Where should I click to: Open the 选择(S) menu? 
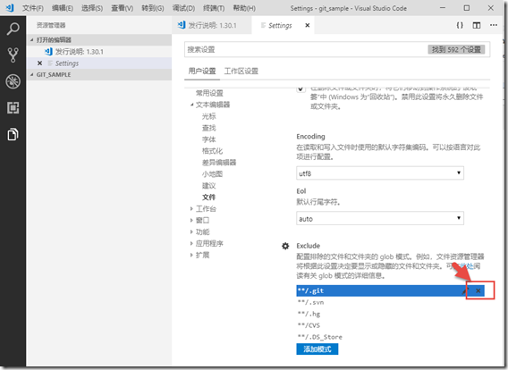click(92, 8)
